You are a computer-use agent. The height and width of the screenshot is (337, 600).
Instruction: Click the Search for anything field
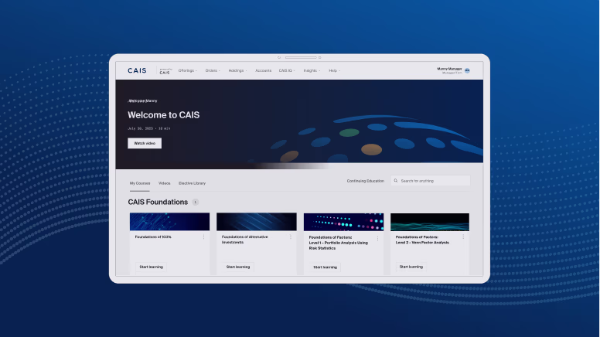pyautogui.click(x=433, y=181)
